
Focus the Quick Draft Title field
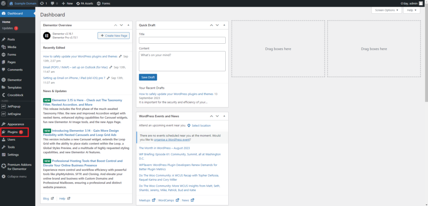[x=182, y=40]
